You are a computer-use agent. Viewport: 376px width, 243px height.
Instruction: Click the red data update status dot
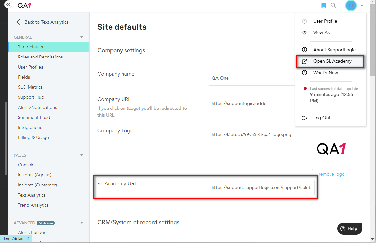click(305, 88)
